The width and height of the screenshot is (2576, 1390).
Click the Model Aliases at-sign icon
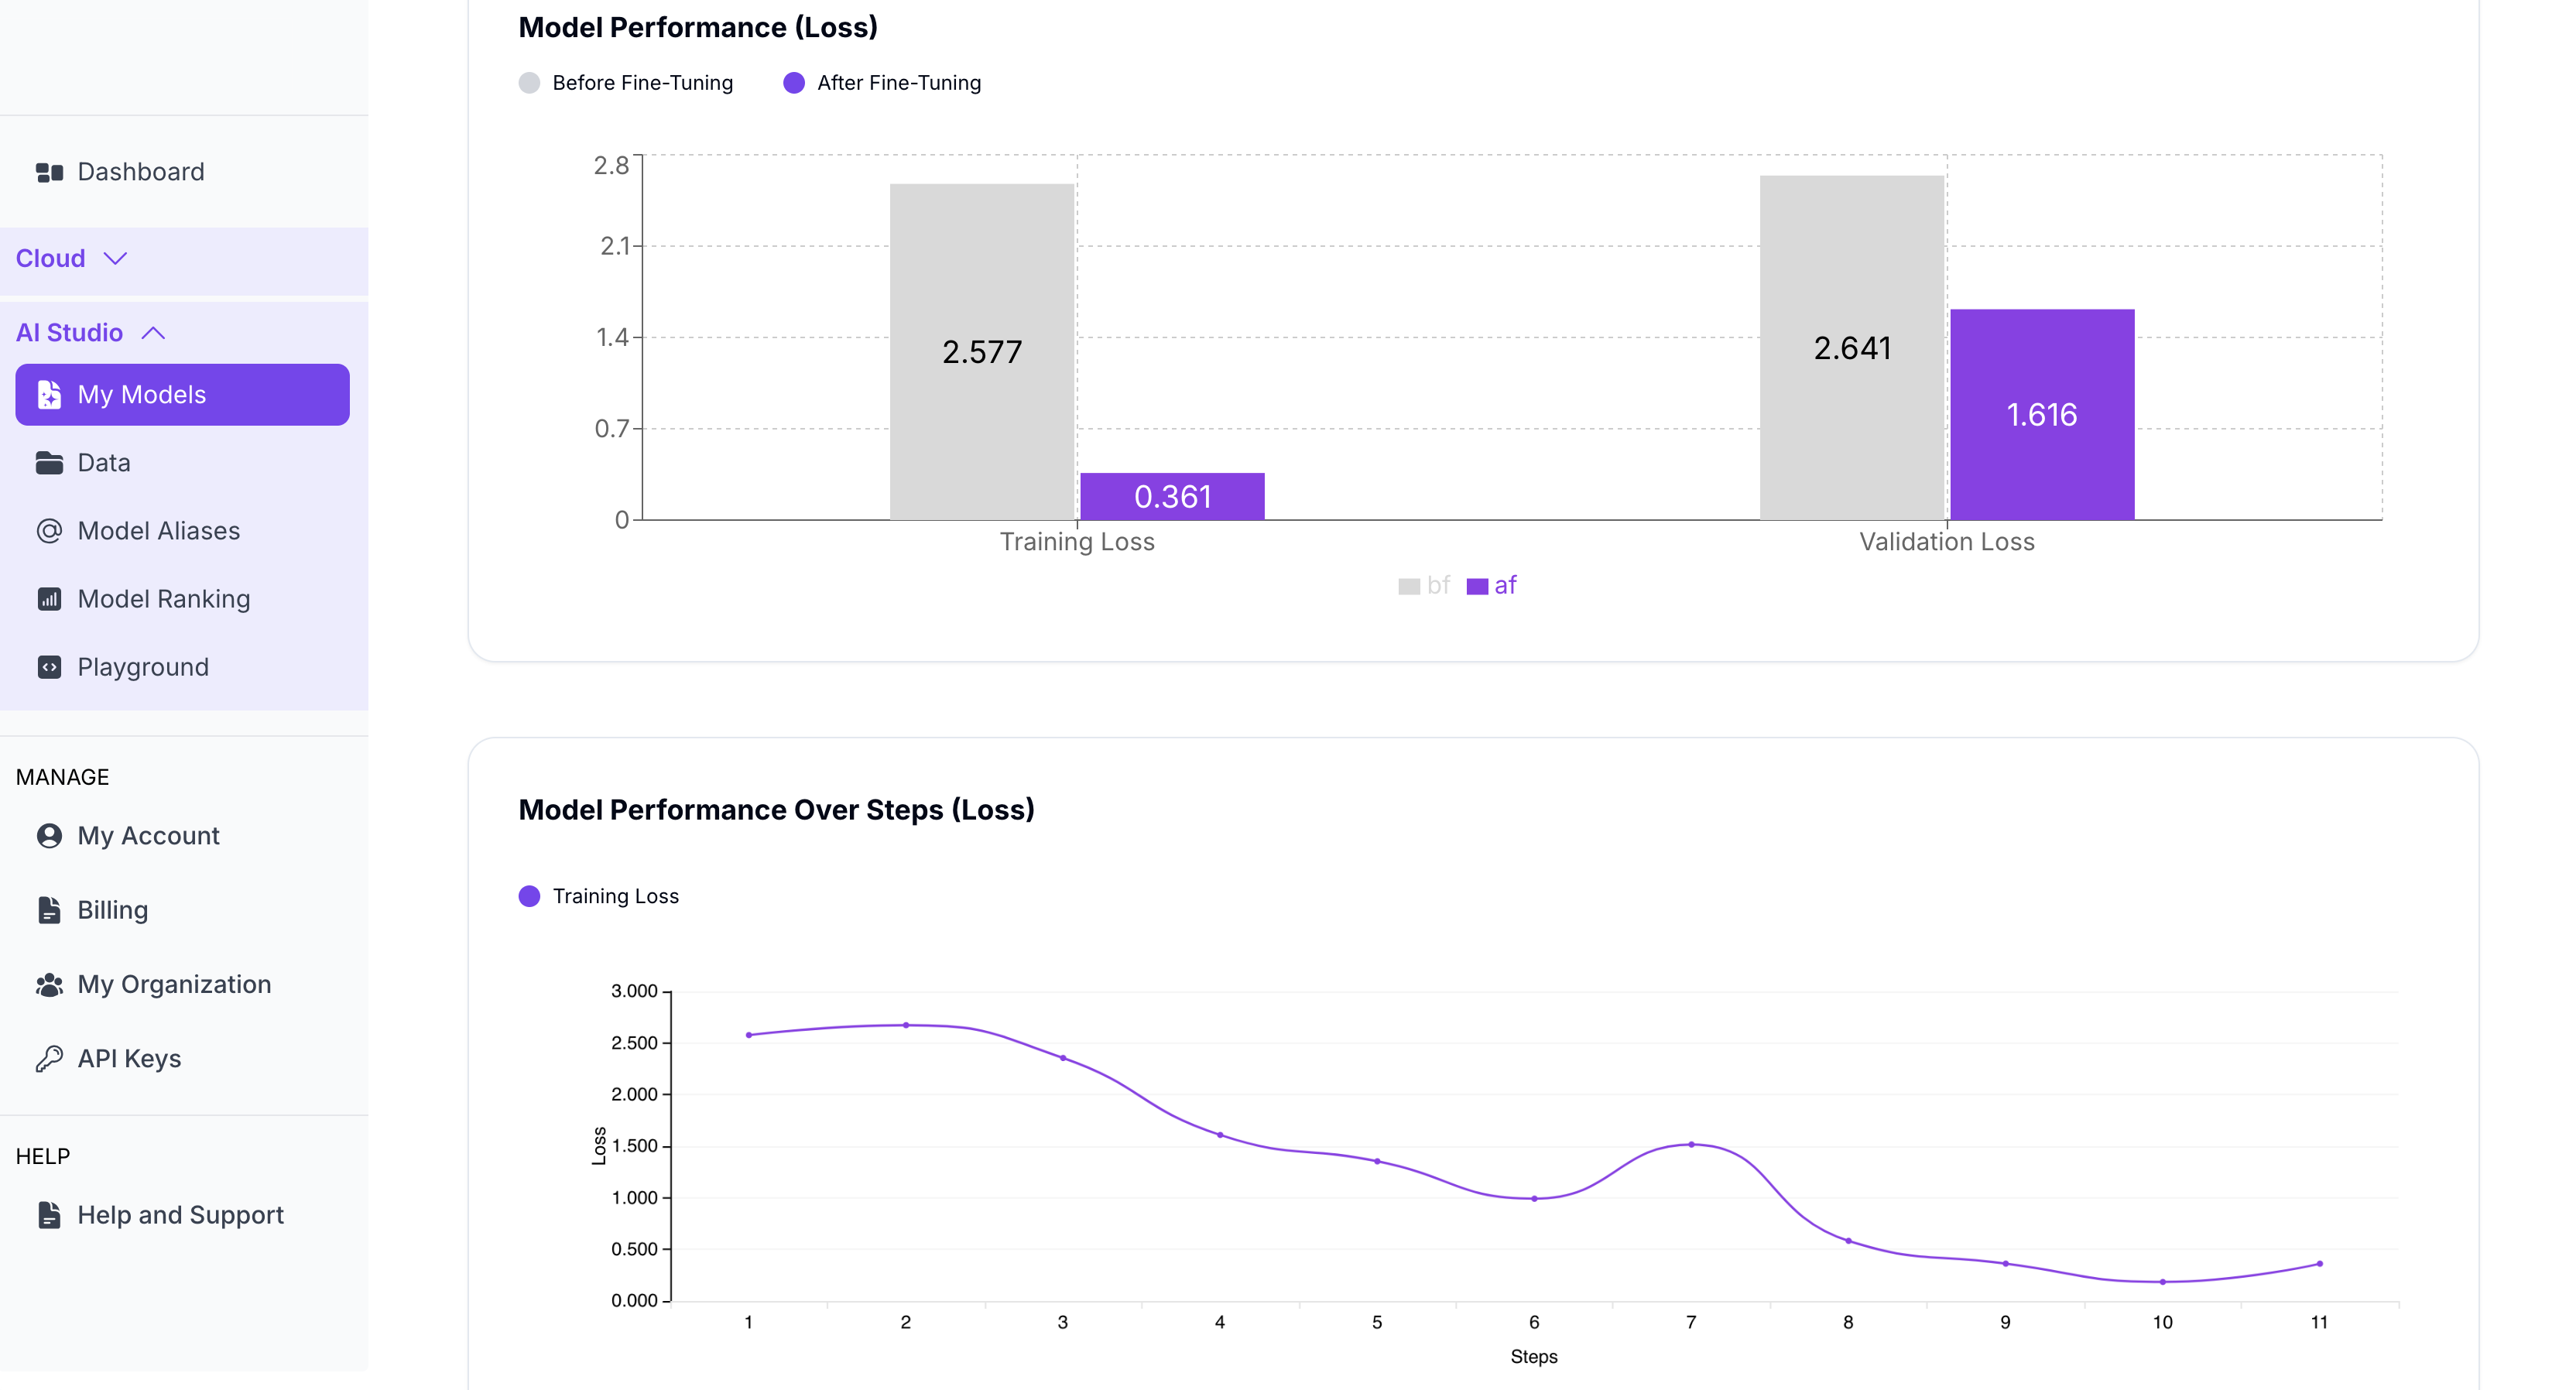pos(49,531)
